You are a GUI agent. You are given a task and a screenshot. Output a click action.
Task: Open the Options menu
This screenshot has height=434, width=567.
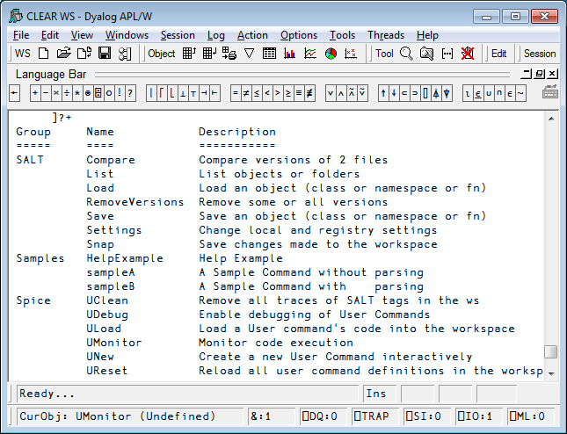(299, 35)
